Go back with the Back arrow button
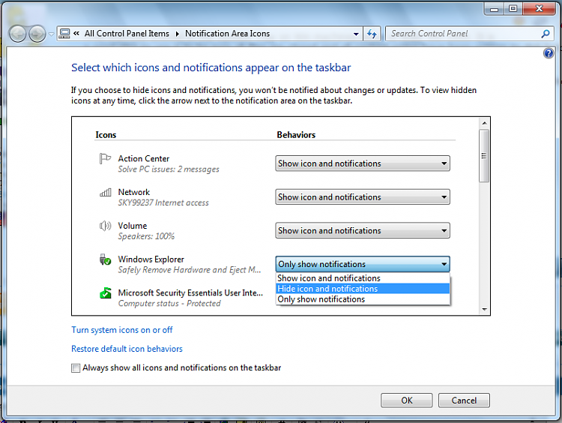 (x=17, y=34)
